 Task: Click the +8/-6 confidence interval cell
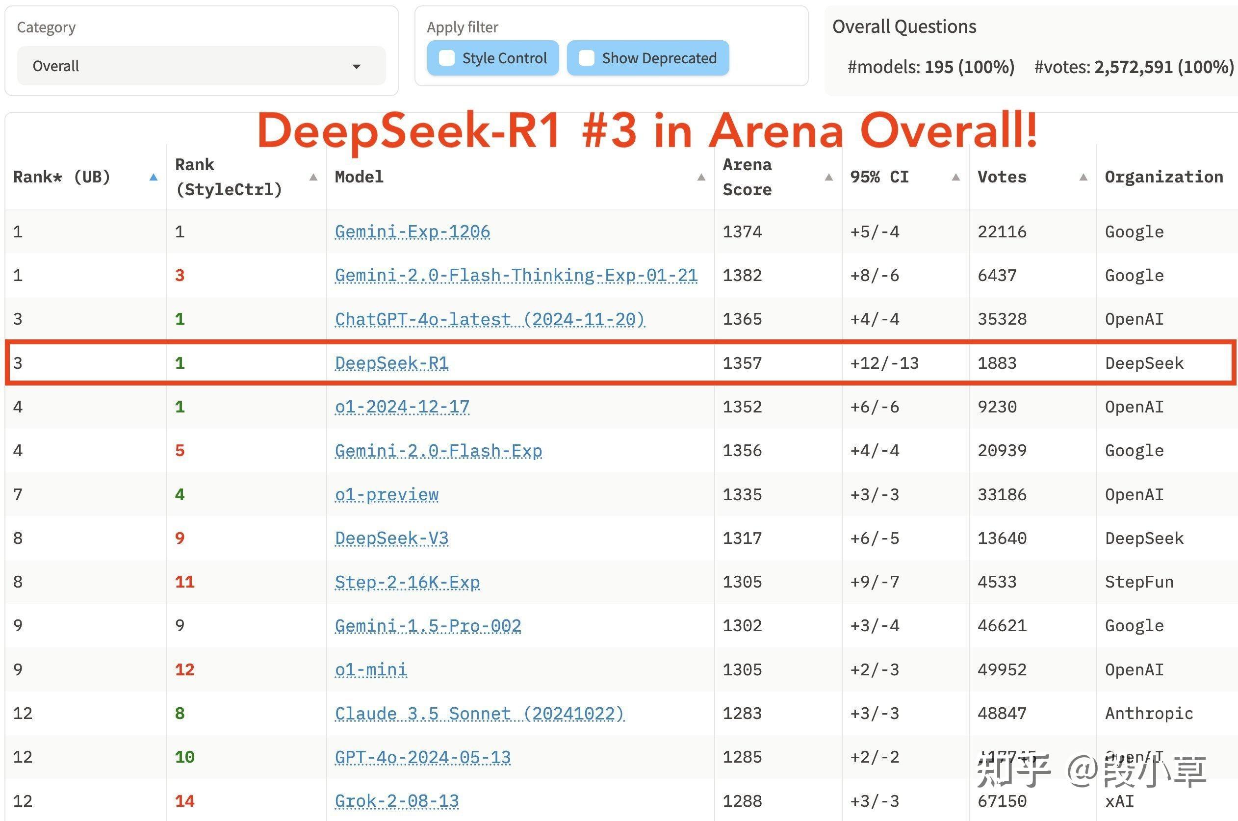[875, 276]
